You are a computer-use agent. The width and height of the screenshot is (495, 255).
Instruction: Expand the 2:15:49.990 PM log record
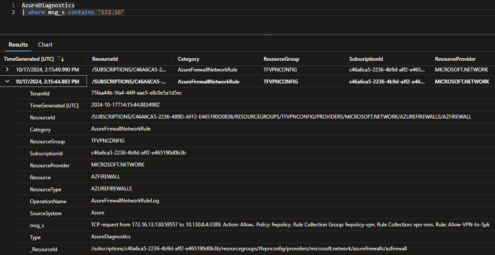(8, 69)
